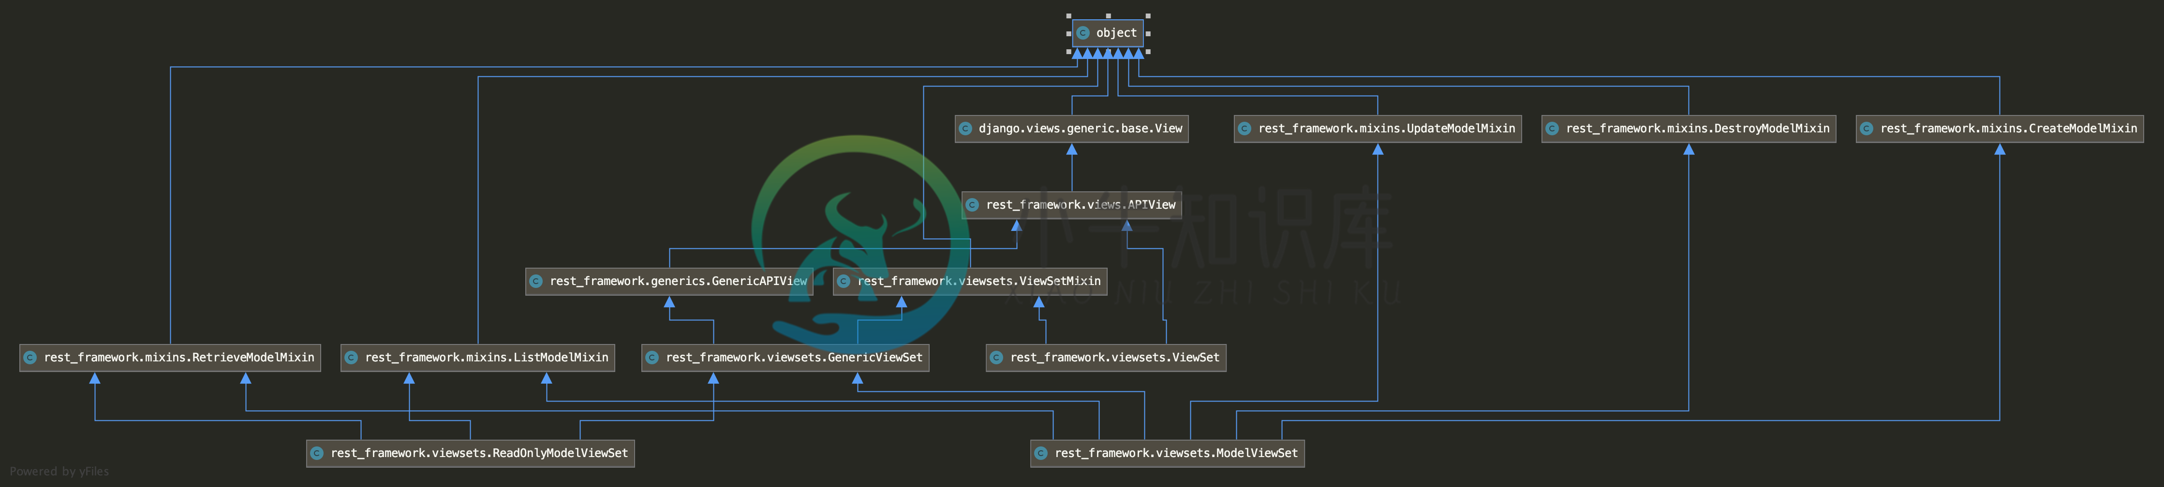2164x487 pixels.
Task: Select rest_framework.mixins.CreateModelMixin text
Action: pos(2009,129)
